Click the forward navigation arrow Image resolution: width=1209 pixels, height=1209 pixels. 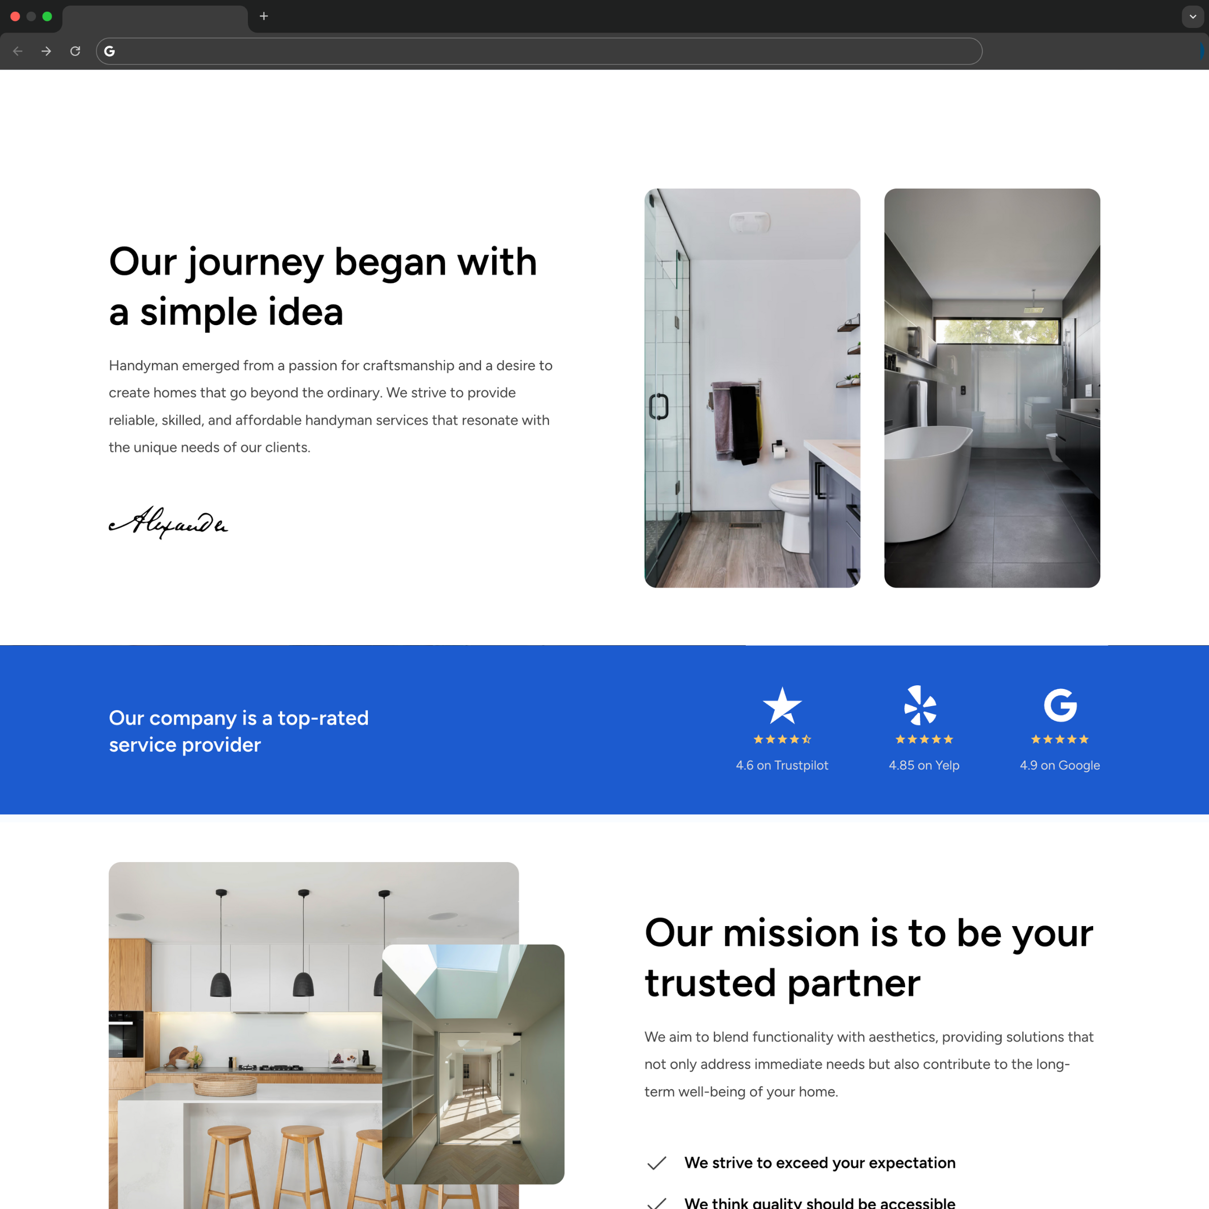pyautogui.click(x=46, y=51)
